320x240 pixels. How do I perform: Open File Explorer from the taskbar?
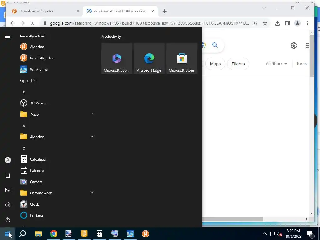tap(38, 234)
